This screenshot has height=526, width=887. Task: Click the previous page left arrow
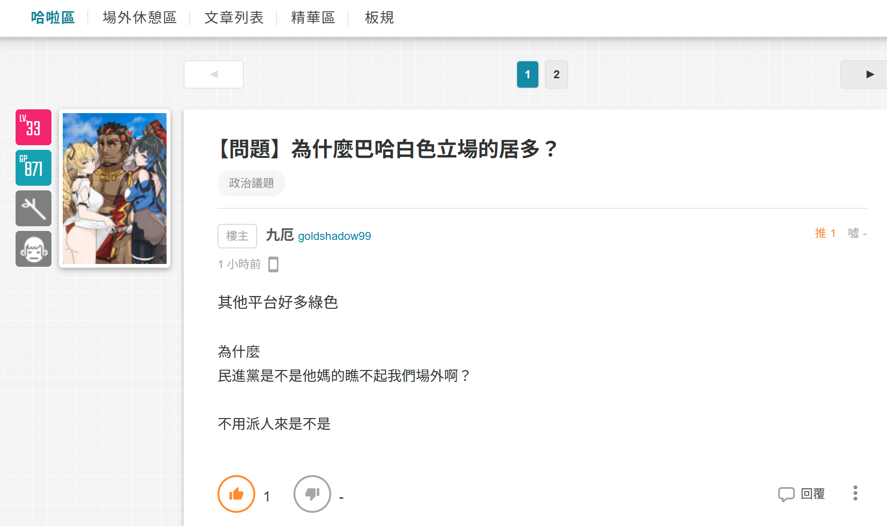click(214, 74)
